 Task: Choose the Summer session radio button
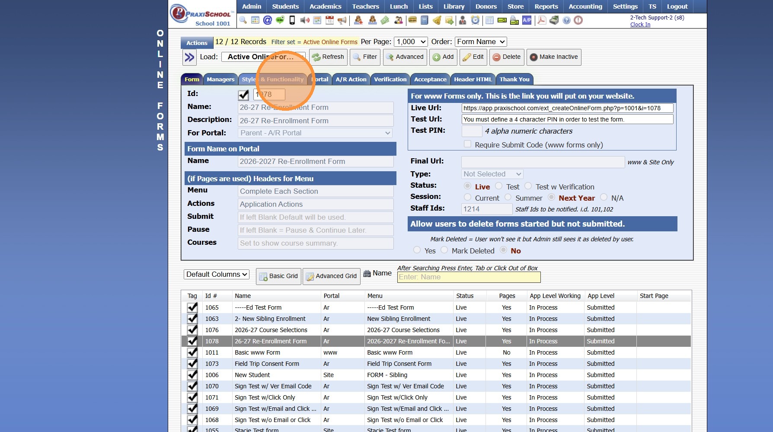[x=508, y=197]
